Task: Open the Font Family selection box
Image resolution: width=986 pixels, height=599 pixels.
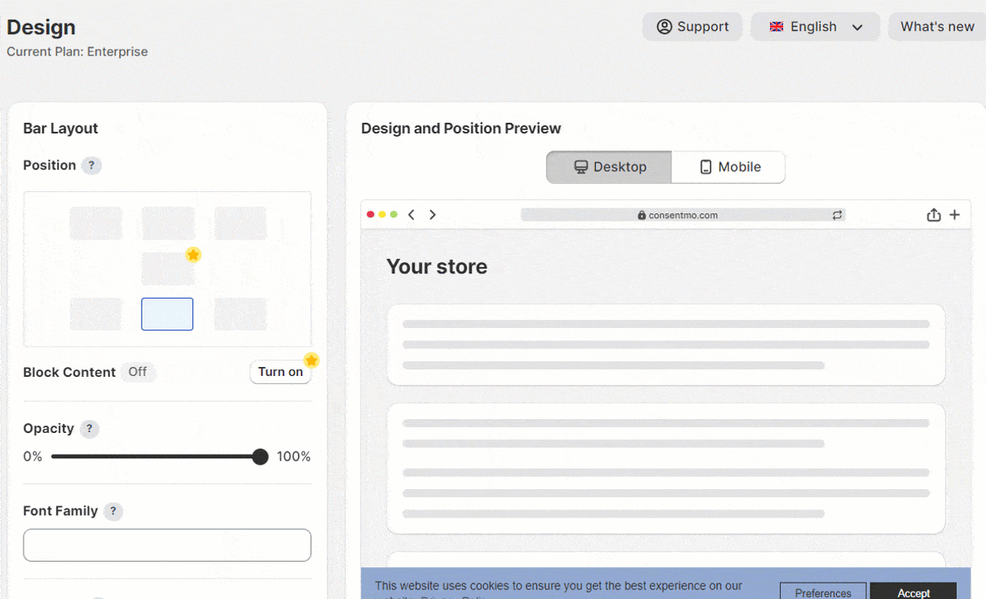Action: tap(167, 545)
